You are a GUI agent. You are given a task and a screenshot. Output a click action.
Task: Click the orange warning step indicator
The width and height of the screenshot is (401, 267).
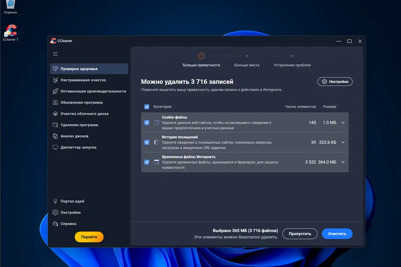point(201,56)
